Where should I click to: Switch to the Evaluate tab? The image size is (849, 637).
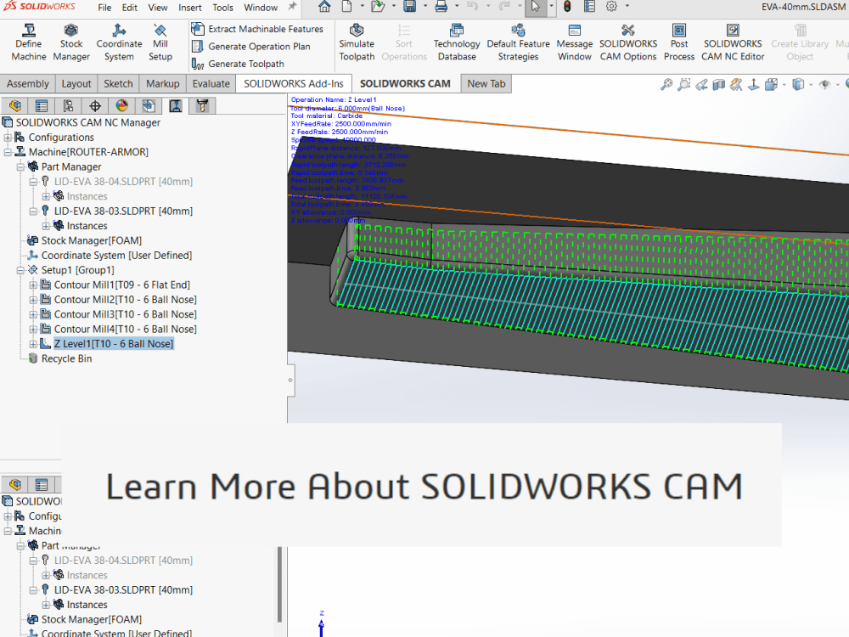point(210,83)
